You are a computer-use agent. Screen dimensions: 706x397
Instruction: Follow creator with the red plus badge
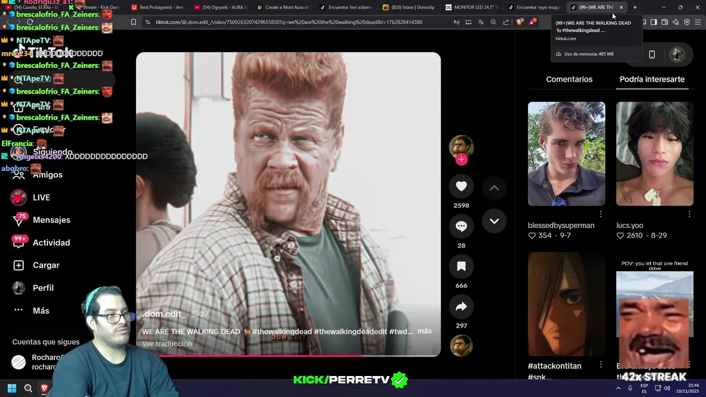click(x=461, y=159)
